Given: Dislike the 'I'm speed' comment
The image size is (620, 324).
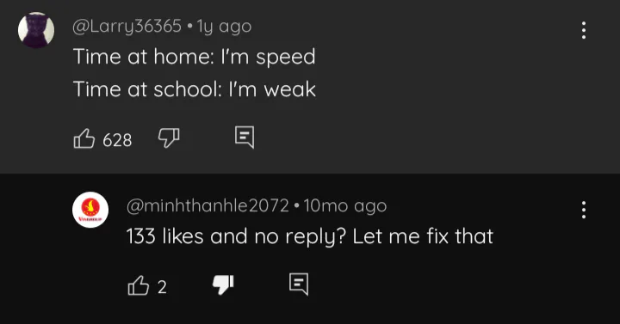Looking at the screenshot, I should [169, 138].
